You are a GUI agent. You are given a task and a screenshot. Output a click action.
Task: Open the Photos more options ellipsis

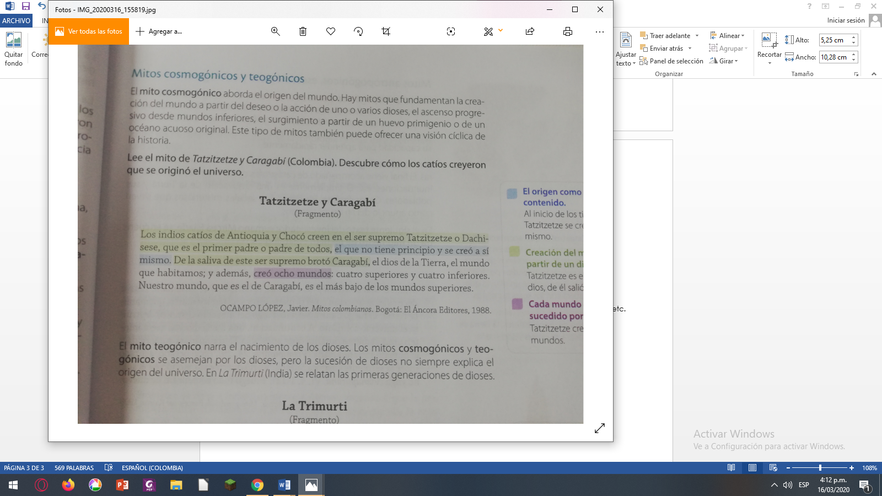tap(600, 31)
